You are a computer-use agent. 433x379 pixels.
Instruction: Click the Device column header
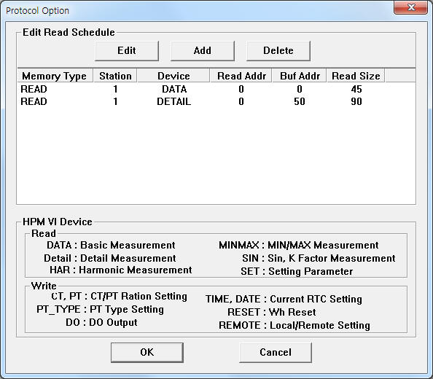(173, 76)
